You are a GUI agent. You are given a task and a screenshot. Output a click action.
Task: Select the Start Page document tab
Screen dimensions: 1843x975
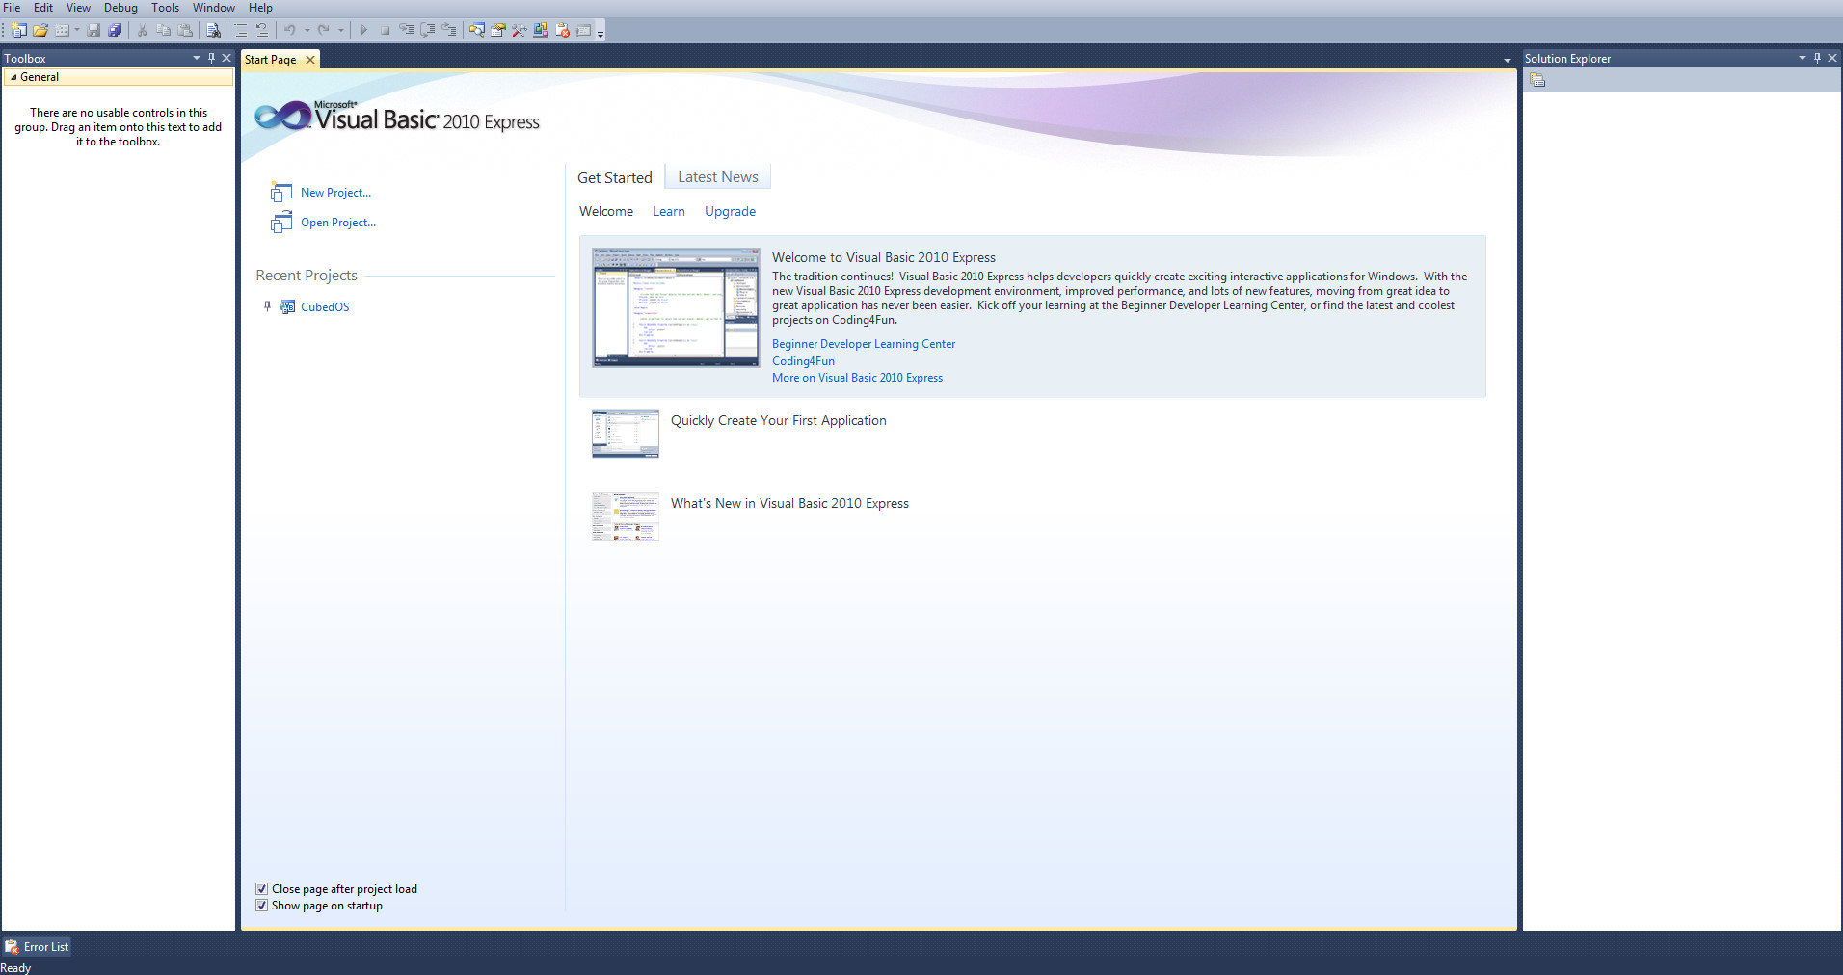pyautogui.click(x=271, y=60)
